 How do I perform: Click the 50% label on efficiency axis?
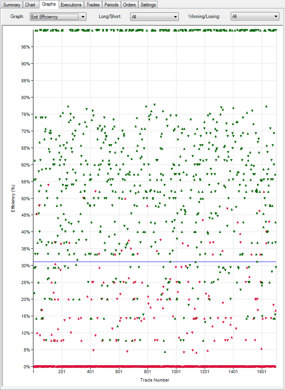26,199
